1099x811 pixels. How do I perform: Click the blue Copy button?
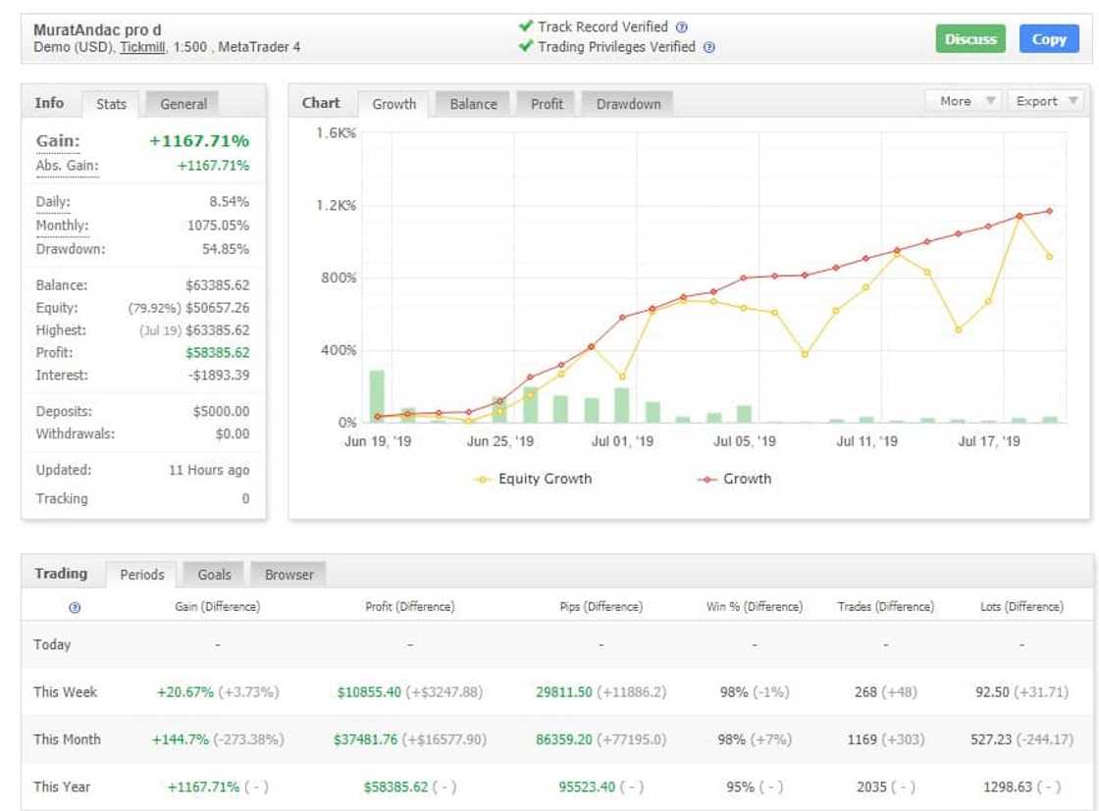1049,39
